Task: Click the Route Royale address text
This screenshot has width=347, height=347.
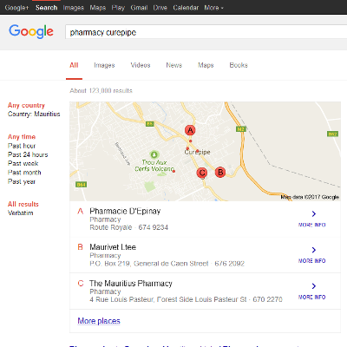Action: click(111, 227)
